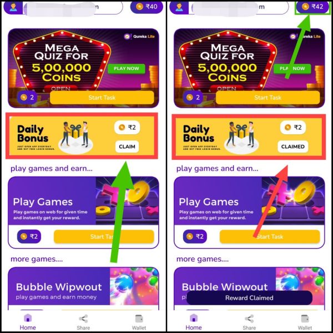
Task: Select the Home tab in right screen
Action: point(194,322)
